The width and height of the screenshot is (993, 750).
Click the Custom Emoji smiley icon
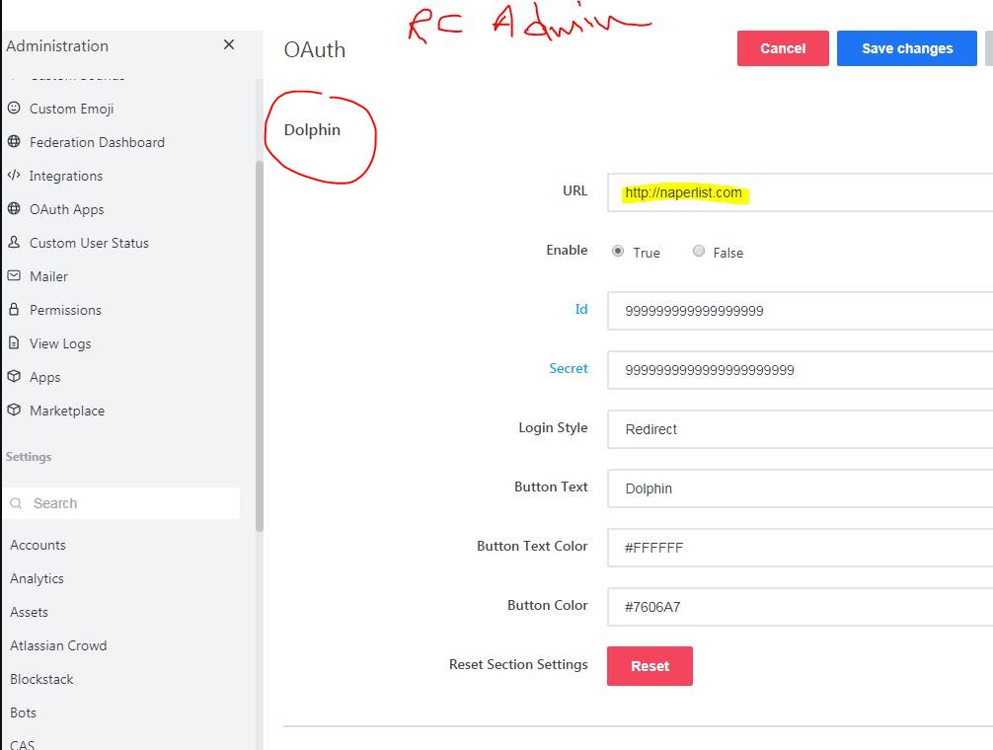(14, 109)
